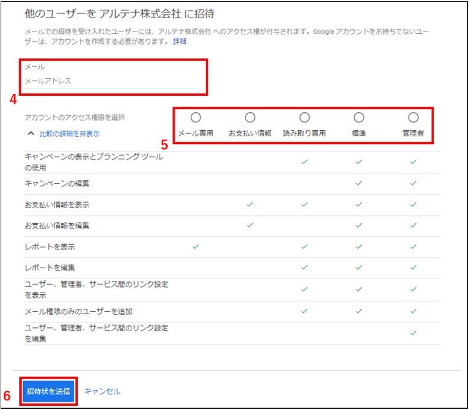Click the メール専用 column label
The width and height of the screenshot is (469, 410).
pyautogui.click(x=196, y=133)
